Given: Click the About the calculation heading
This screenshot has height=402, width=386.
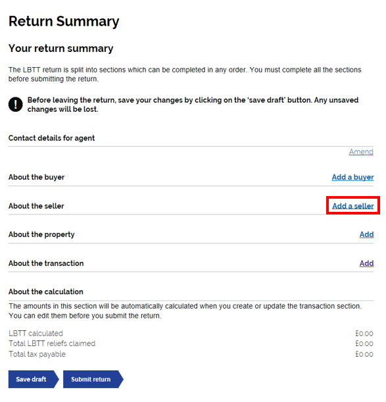Looking at the screenshot, I should point(46,291).
